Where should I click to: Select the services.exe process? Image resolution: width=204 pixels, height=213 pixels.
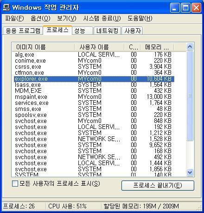[94, 103]
